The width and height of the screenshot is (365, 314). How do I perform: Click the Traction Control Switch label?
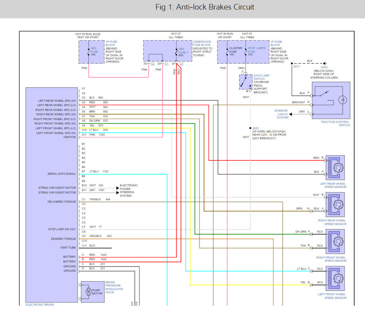[335, 124]
